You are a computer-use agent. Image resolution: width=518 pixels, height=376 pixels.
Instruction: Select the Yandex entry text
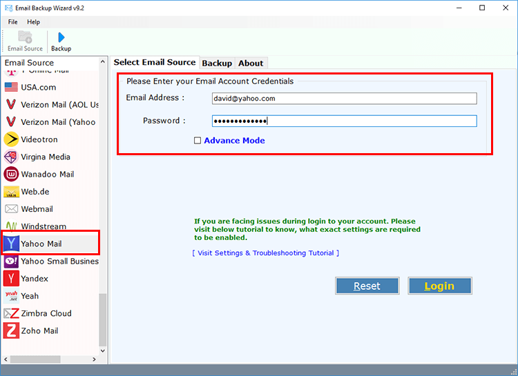coord(35,279)
